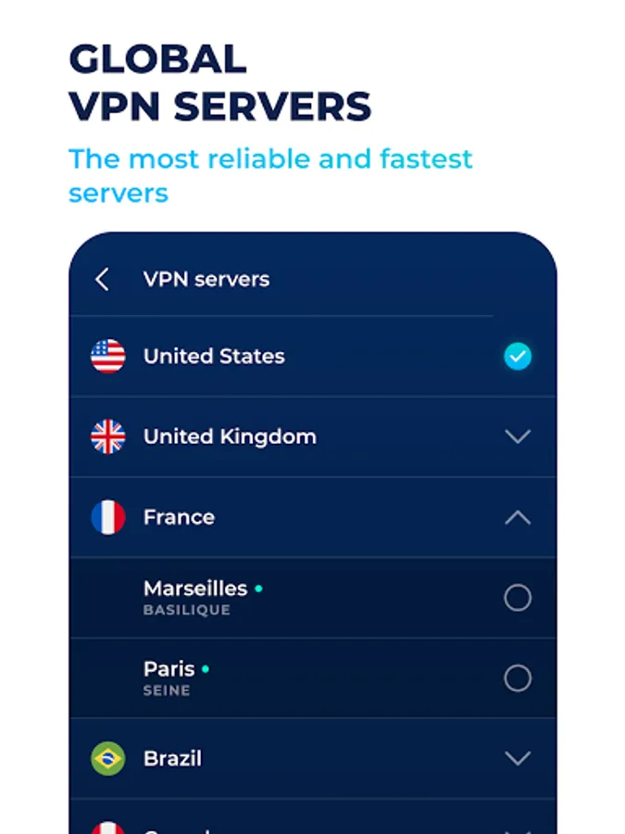The image size is (625, 834).
Task: Click the United States flag icon
Action: tap(108, 357)
